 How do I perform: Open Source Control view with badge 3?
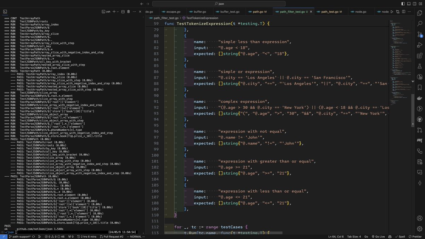pos(420,34)
